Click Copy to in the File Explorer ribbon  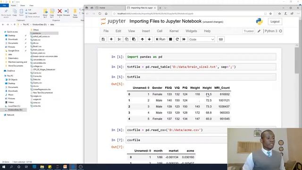pos(52,13)
